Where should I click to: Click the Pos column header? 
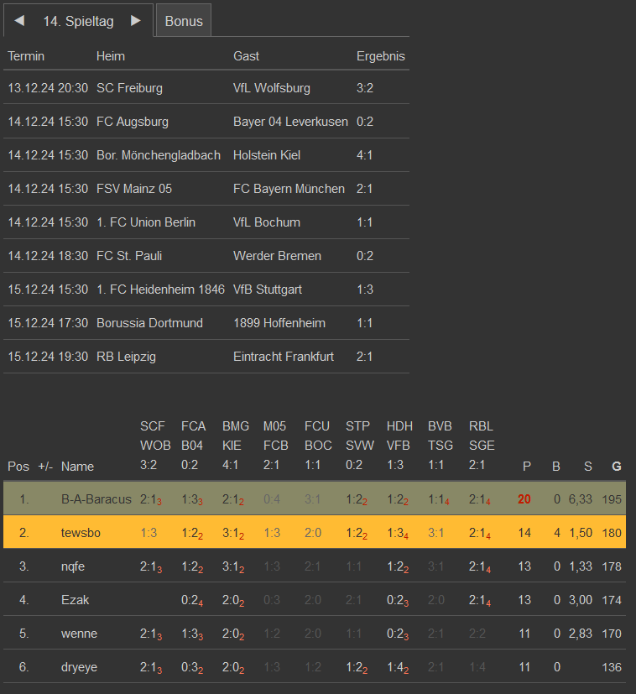tap(18, 467)
